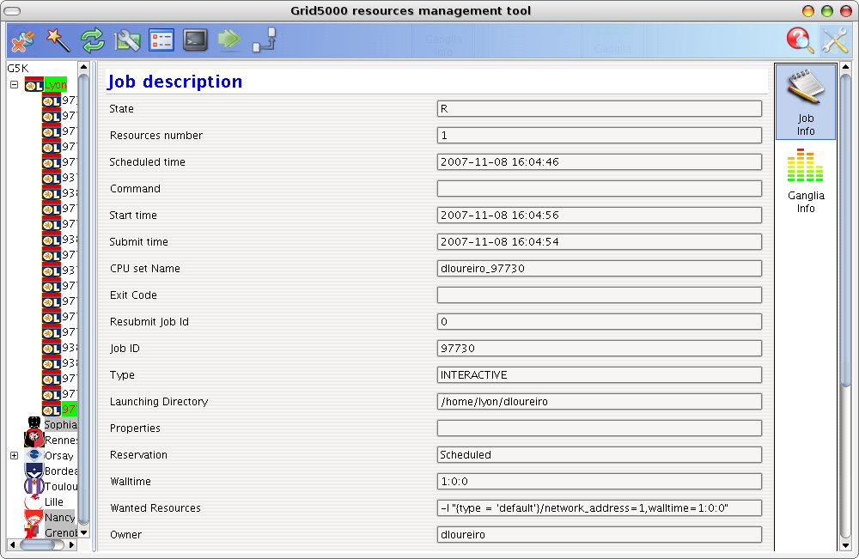Click the plug connection toolbar icon
859x559 pixels.
click(x=22, y=40)
